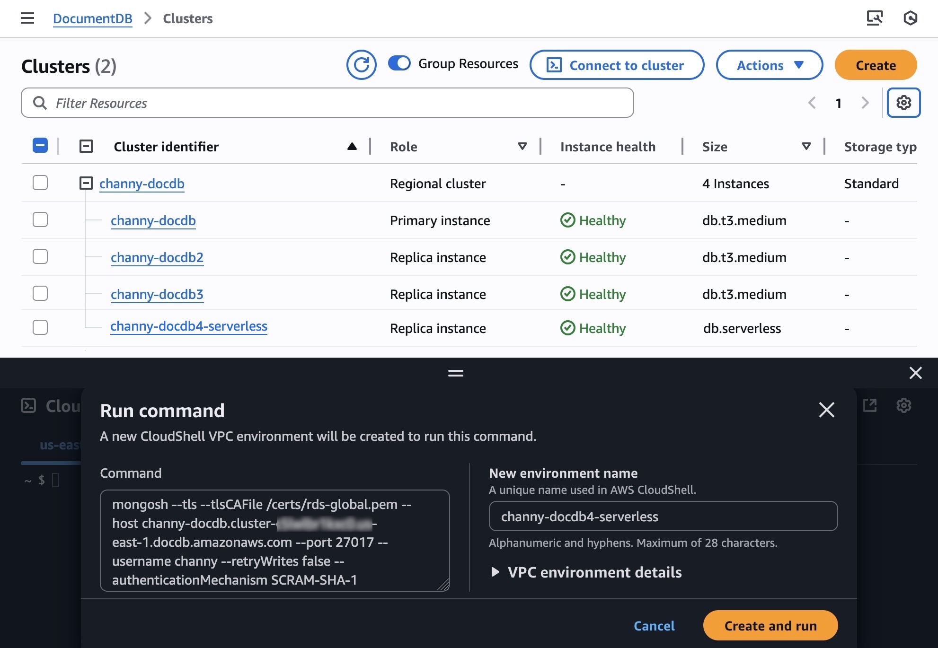Viewport: 938px width, 648px height.
Task: Click the refresh clusters icon
Action: click(x=361, y=65)
